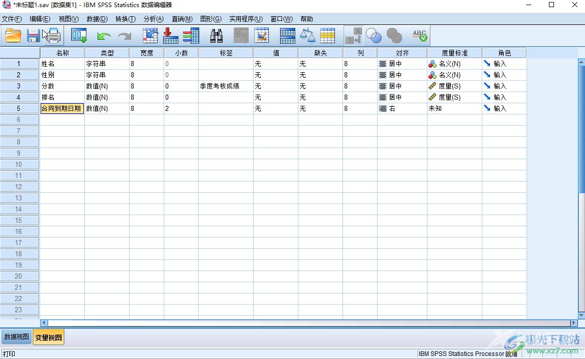
Task: Click the Select cases yellow grid icon
Action: click(328, 36)
